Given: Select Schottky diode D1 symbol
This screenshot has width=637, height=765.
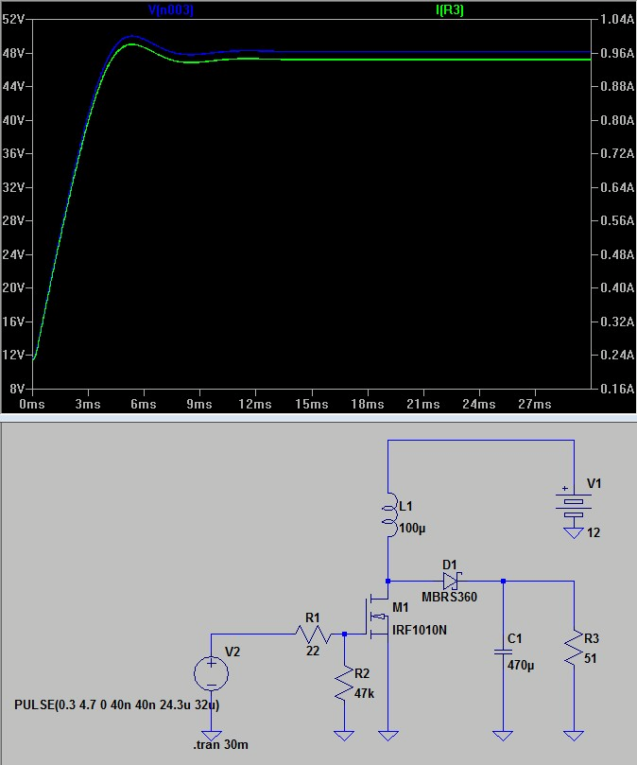Looking at the screenshot, I should coord(452,581).
